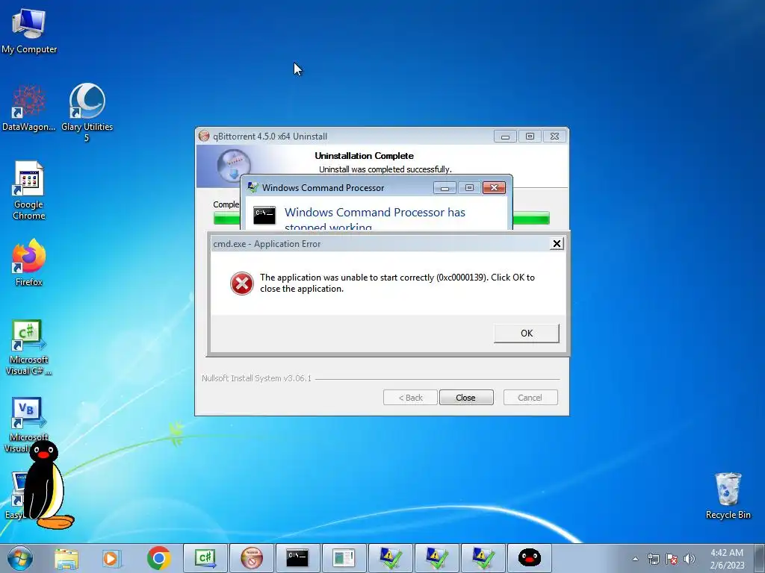765x573 pixels.
Task: Click the uninstall progress bar's green end
Action: click(531, 218)
